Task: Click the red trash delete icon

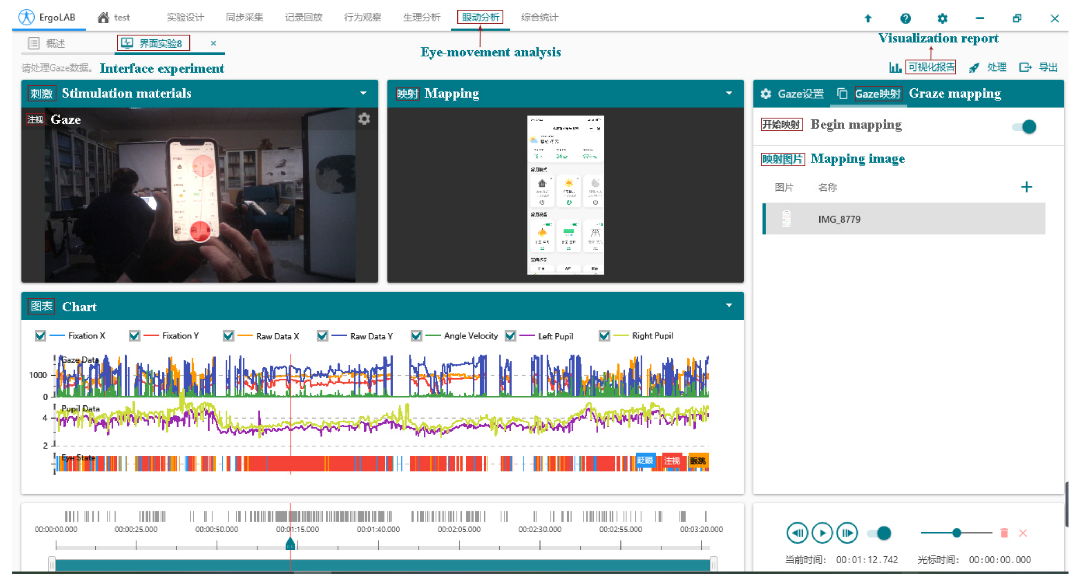Action: coord(1004,533)
